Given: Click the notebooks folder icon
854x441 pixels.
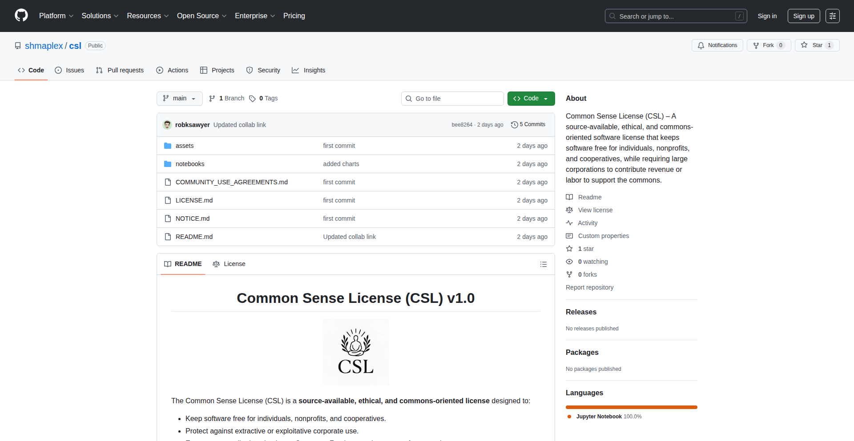Looking at the screenshot, I should pos(168,164).
